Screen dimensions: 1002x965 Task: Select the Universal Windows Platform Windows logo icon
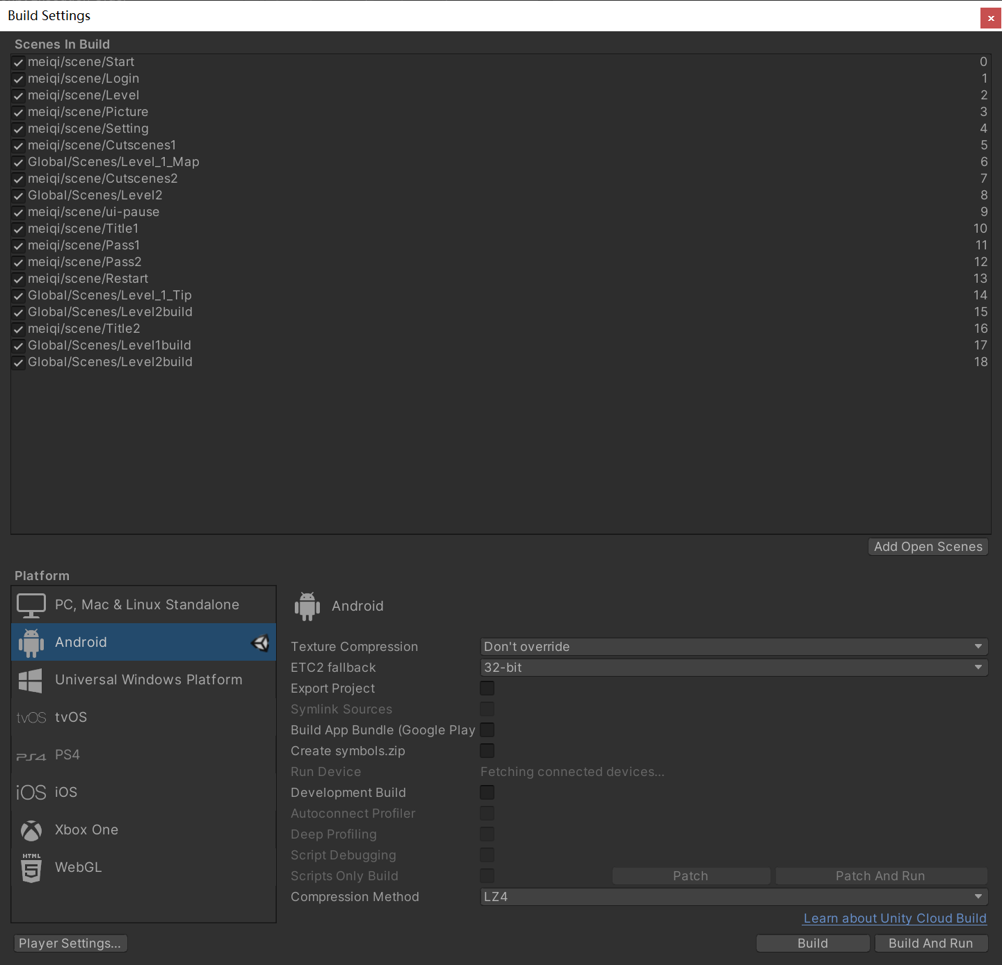[31, 680]
